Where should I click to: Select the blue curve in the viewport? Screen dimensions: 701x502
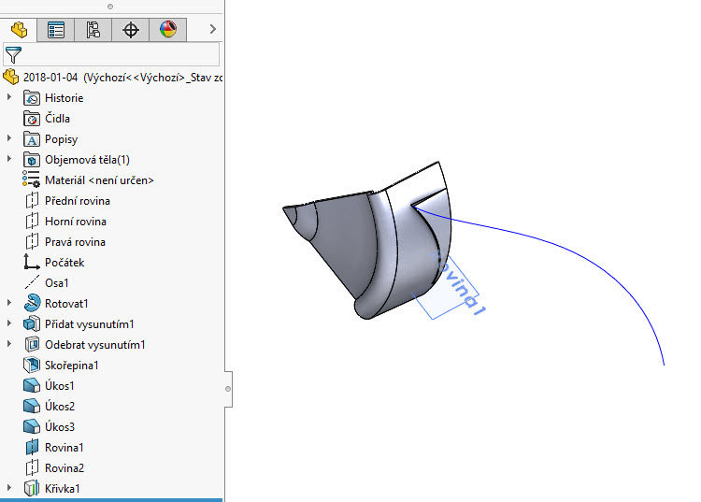tap(581, 257)
